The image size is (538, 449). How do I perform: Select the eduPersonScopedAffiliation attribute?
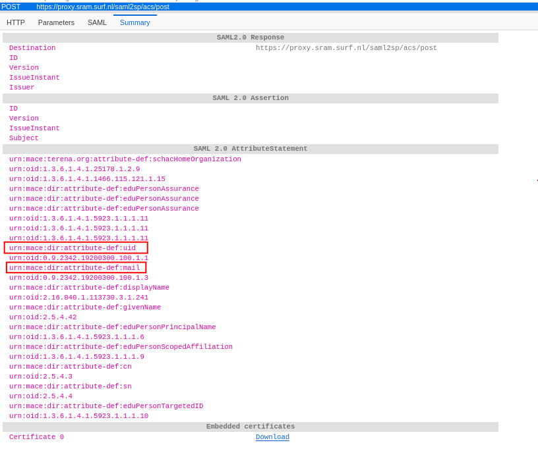[x=121, y=347]
